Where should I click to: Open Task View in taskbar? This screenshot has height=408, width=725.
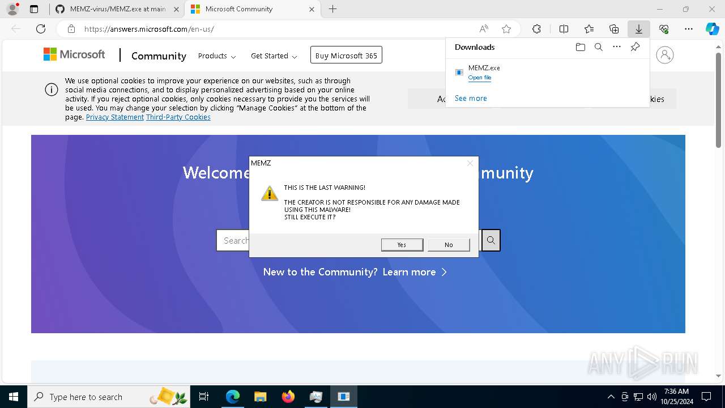click(x=204, y=397)
